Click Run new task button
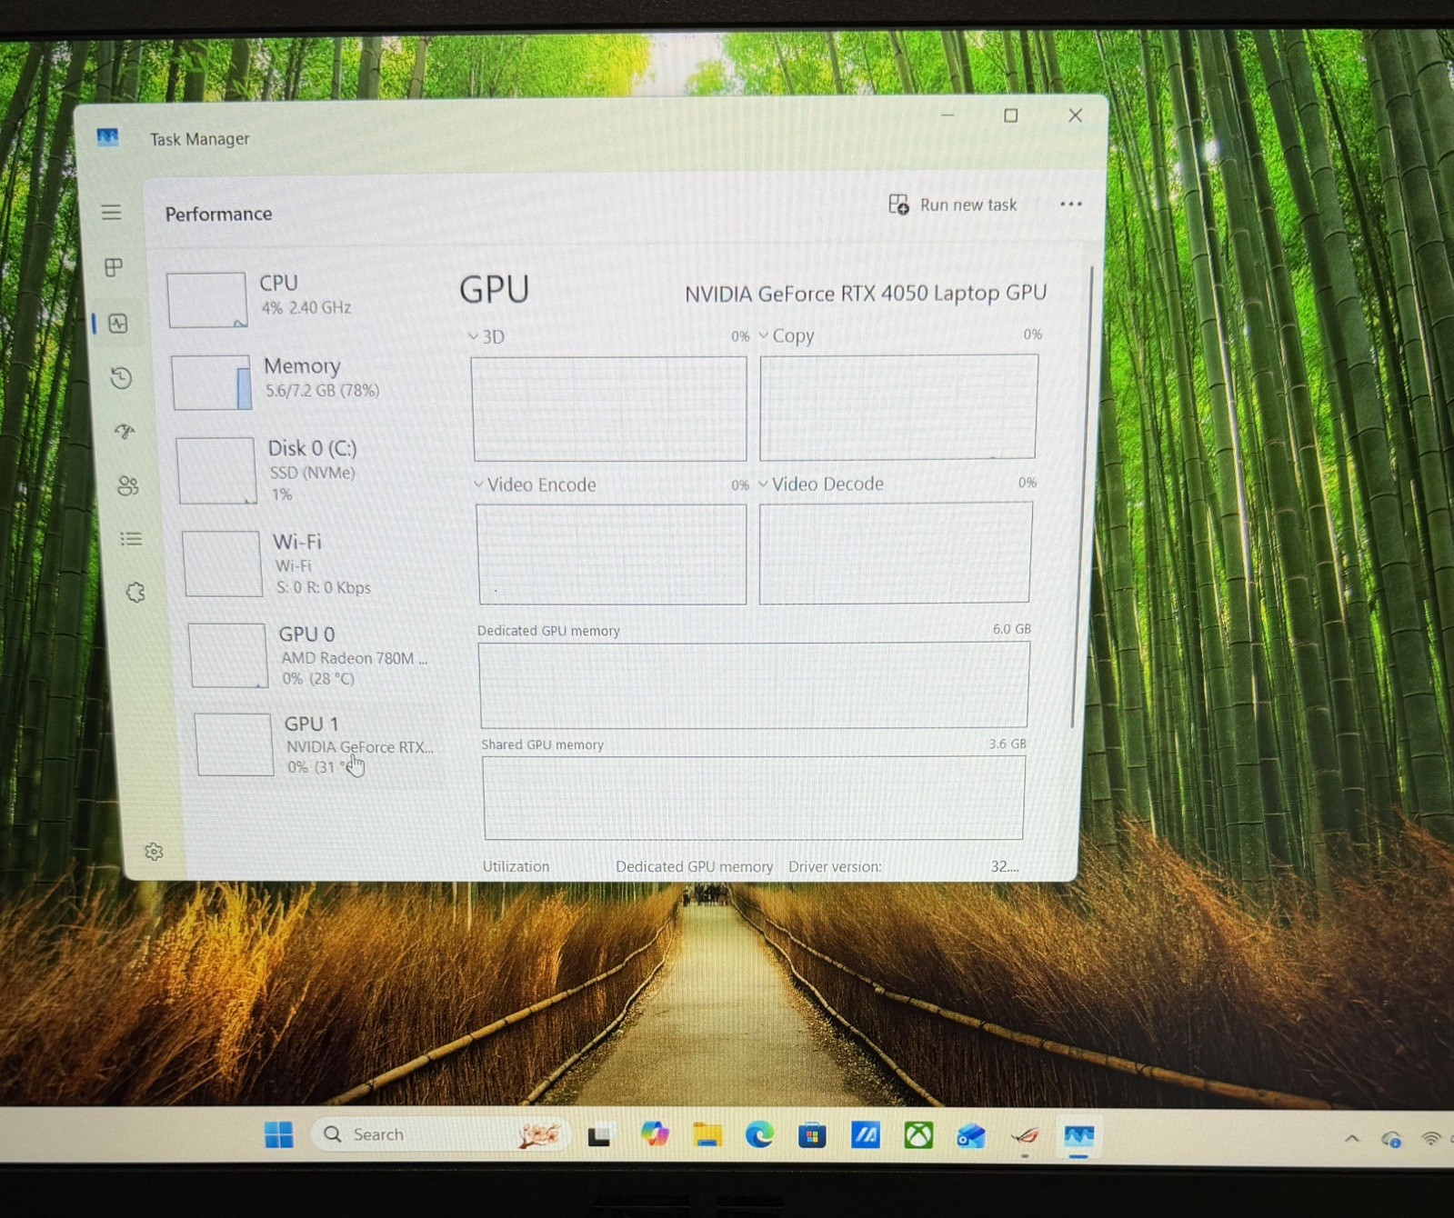This screenshot has height=1218, width=1454. (952, 205)
